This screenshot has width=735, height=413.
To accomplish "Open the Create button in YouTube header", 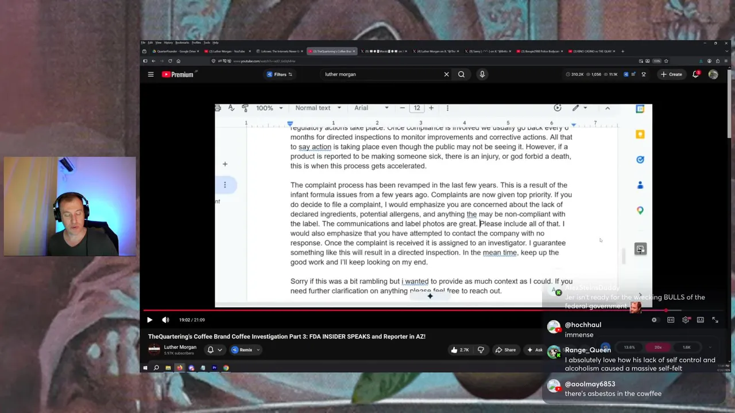I will coord(671,74).
